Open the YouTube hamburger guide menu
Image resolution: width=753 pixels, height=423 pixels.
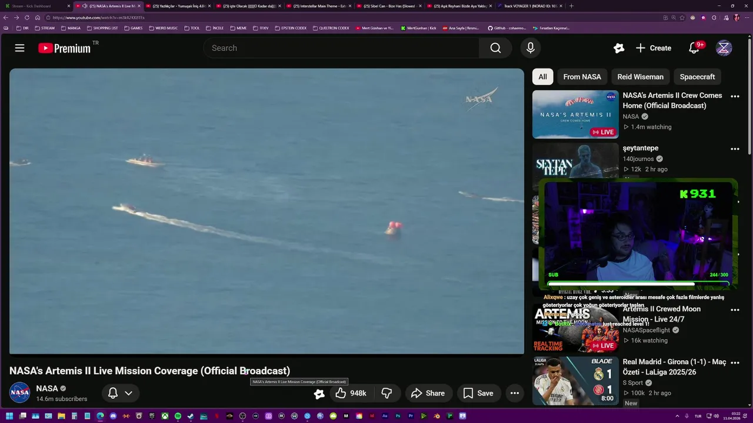[19, 48]
